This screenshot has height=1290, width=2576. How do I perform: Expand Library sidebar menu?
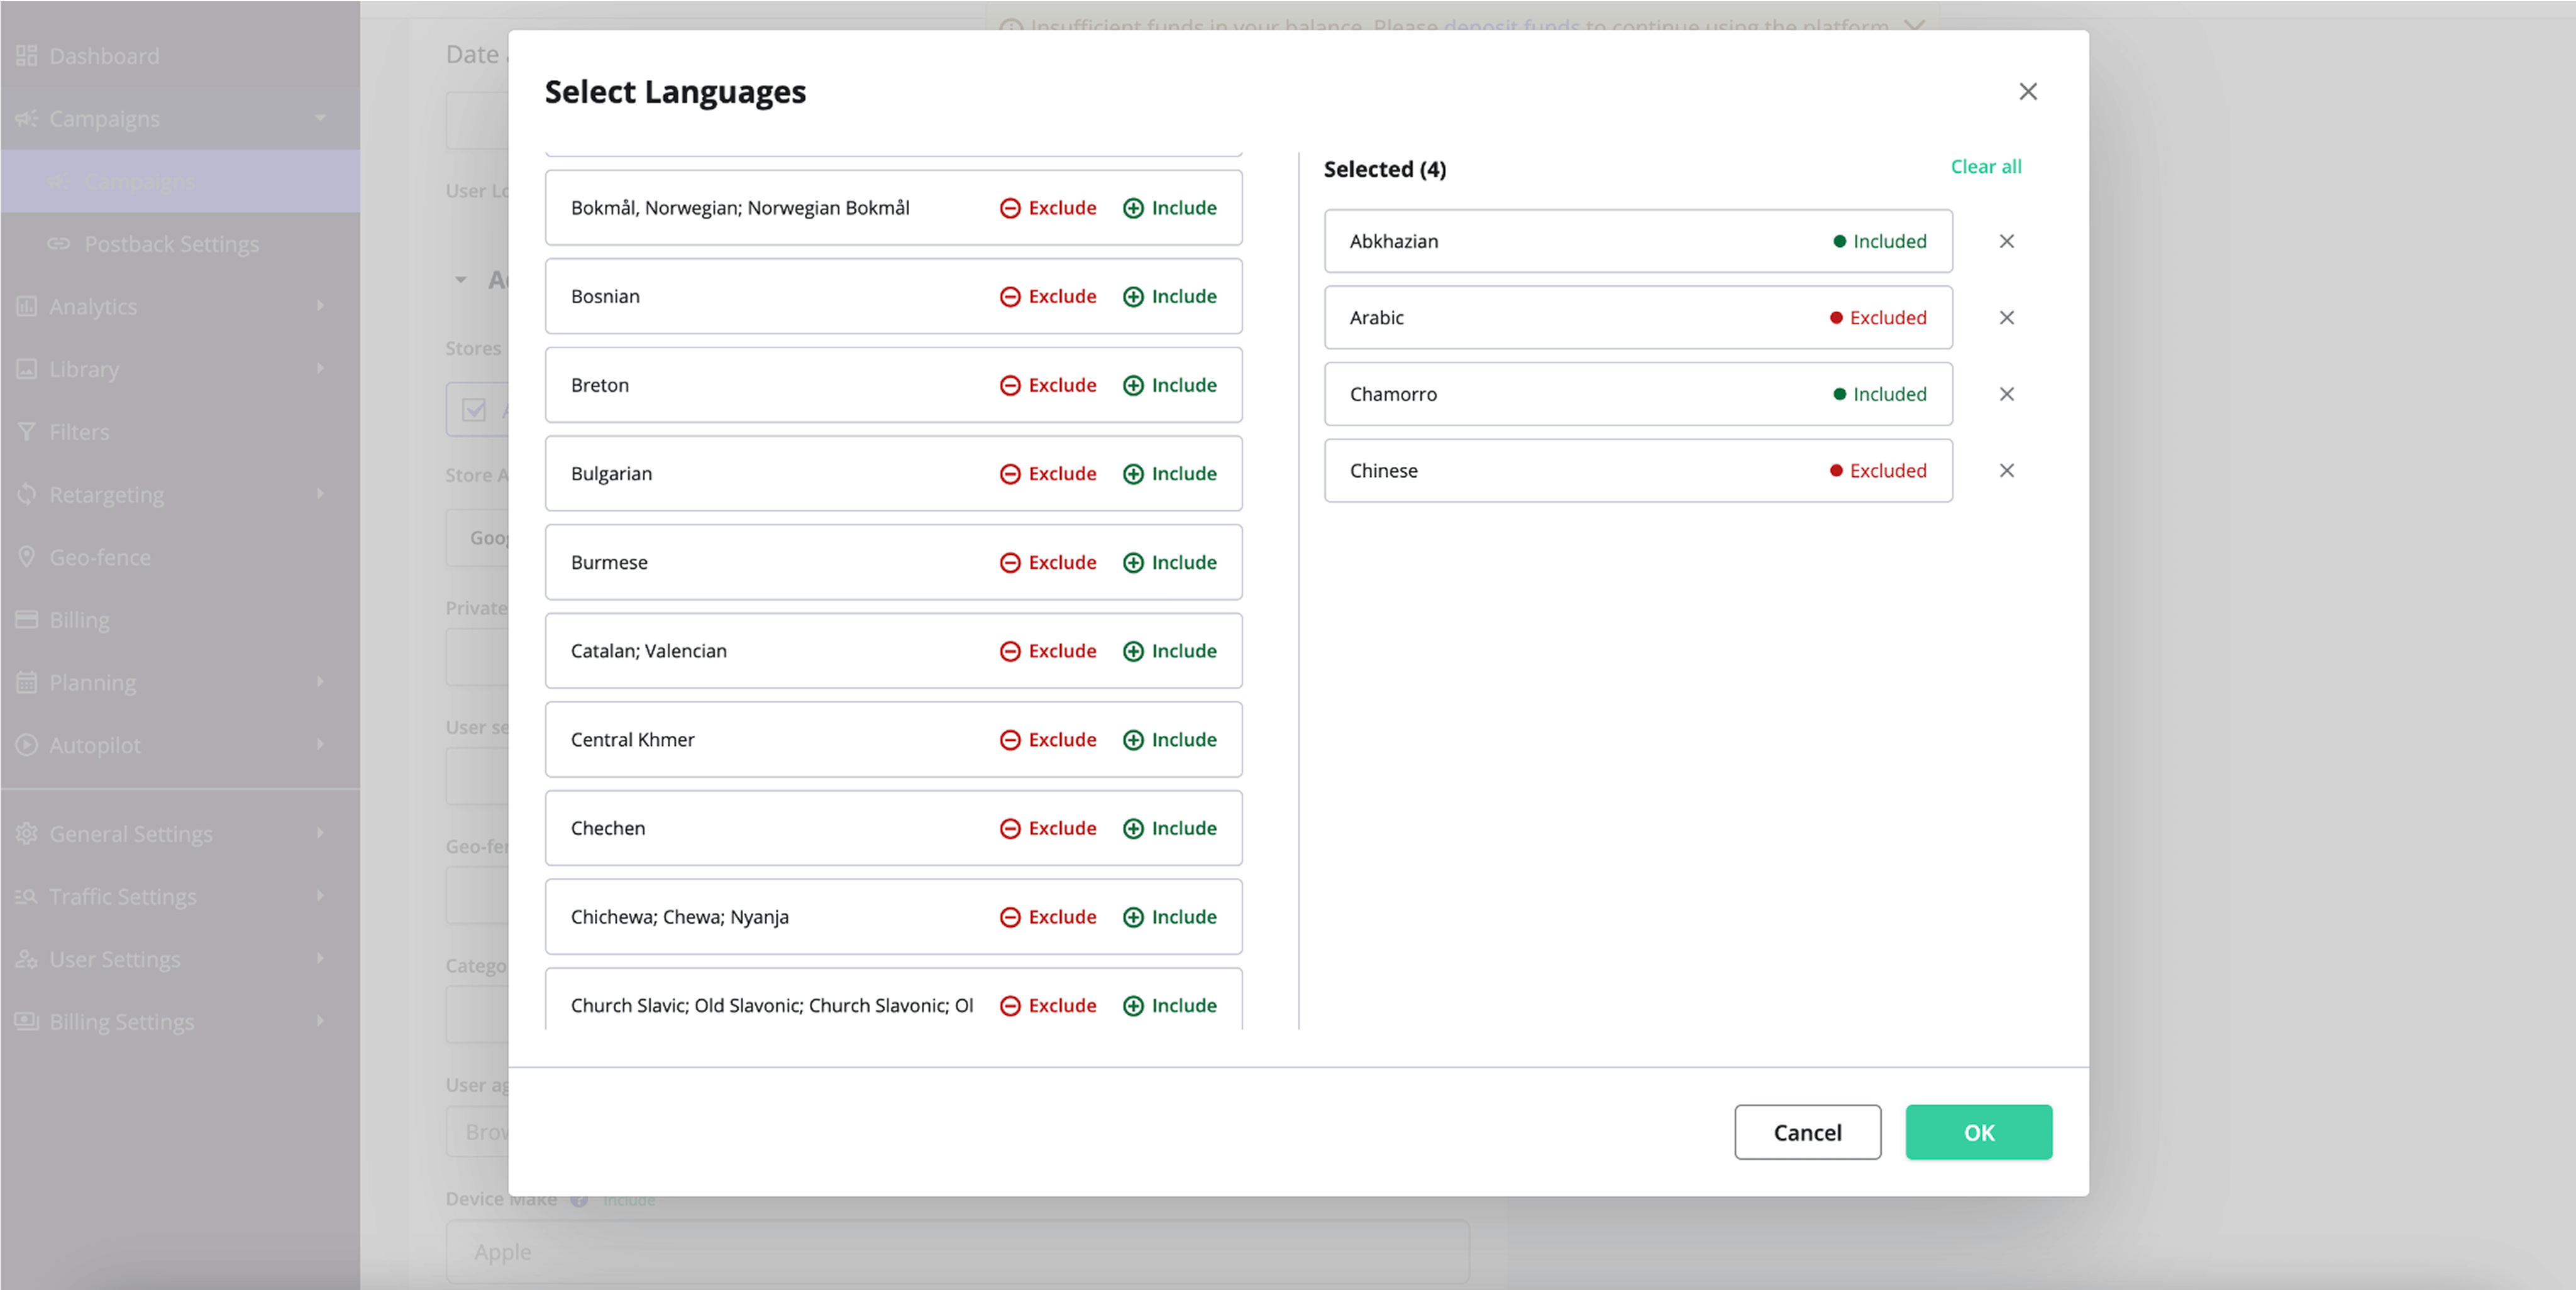click(x=180, y=369)
